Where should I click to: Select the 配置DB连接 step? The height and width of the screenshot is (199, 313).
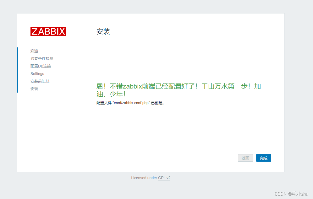tap(40, 66)
